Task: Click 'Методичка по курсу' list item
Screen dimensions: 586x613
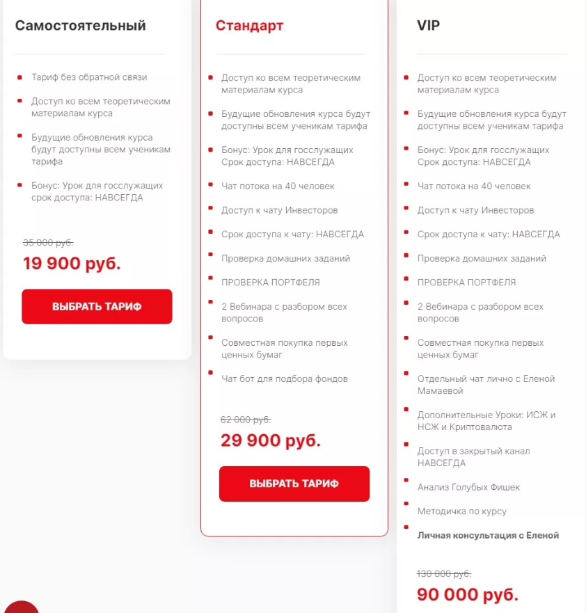Action: point(461,511)
